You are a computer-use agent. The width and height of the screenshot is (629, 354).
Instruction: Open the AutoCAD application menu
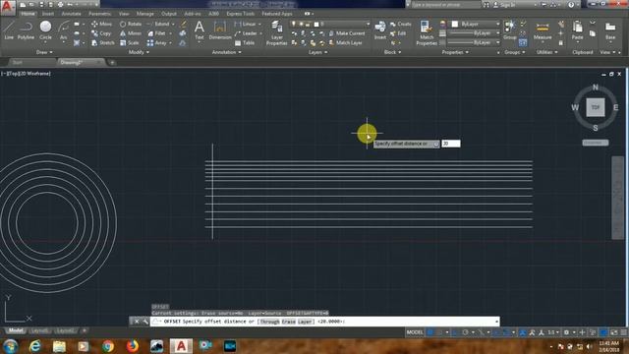8,7
